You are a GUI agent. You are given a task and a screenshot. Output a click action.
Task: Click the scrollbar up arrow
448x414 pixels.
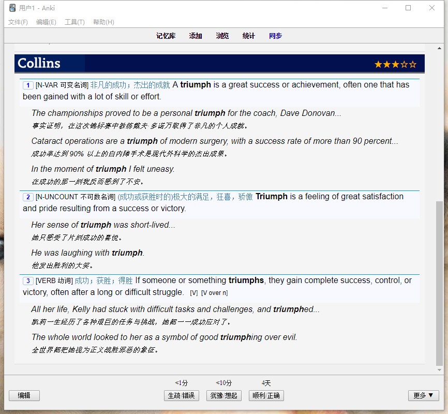pyautogui.click(x=439, y=48)
